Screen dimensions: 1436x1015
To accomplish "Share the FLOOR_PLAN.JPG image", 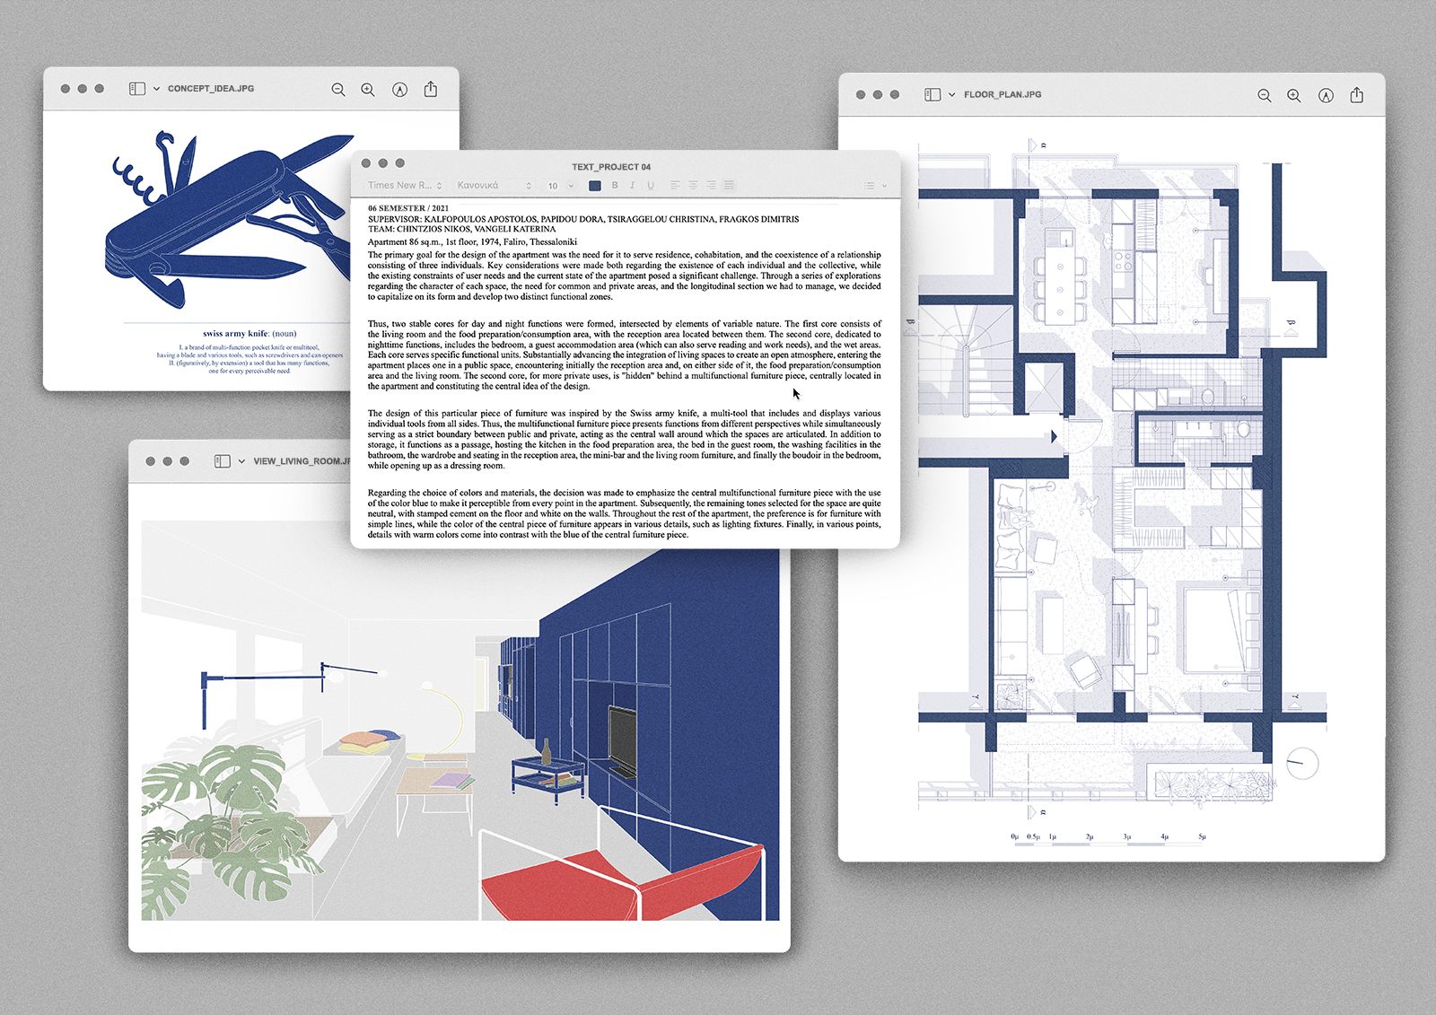I will (1356, 94).
